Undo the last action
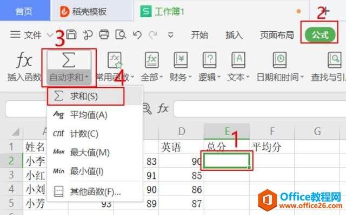Screen dimensions: 346x215 tap(137, 35)
